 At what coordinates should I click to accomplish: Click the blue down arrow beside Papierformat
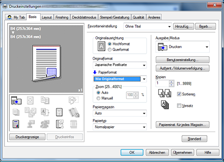click(x=95, y=72)
